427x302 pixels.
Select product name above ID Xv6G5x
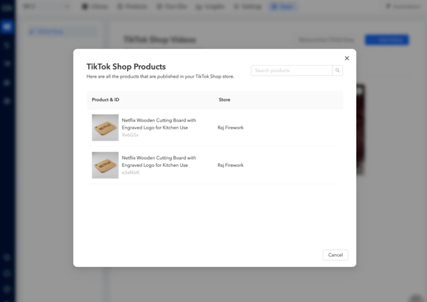click(159, 124)
